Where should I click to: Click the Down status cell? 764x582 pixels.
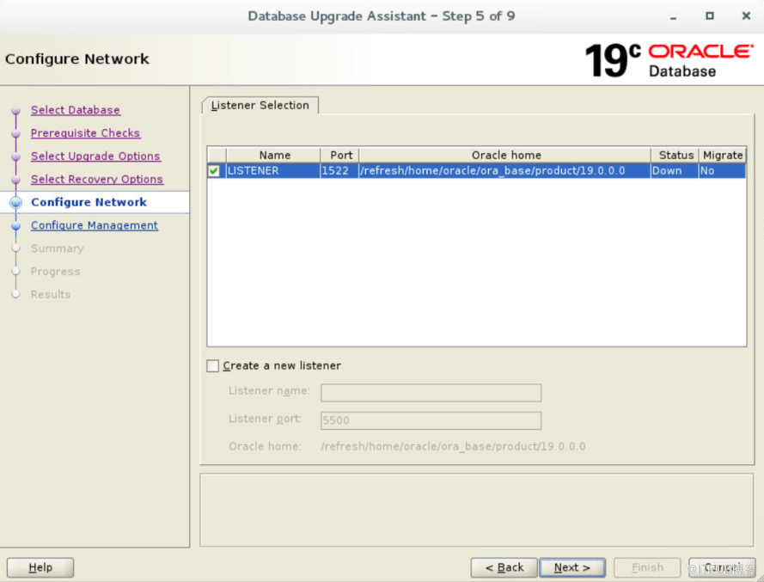tap(675, 170)
